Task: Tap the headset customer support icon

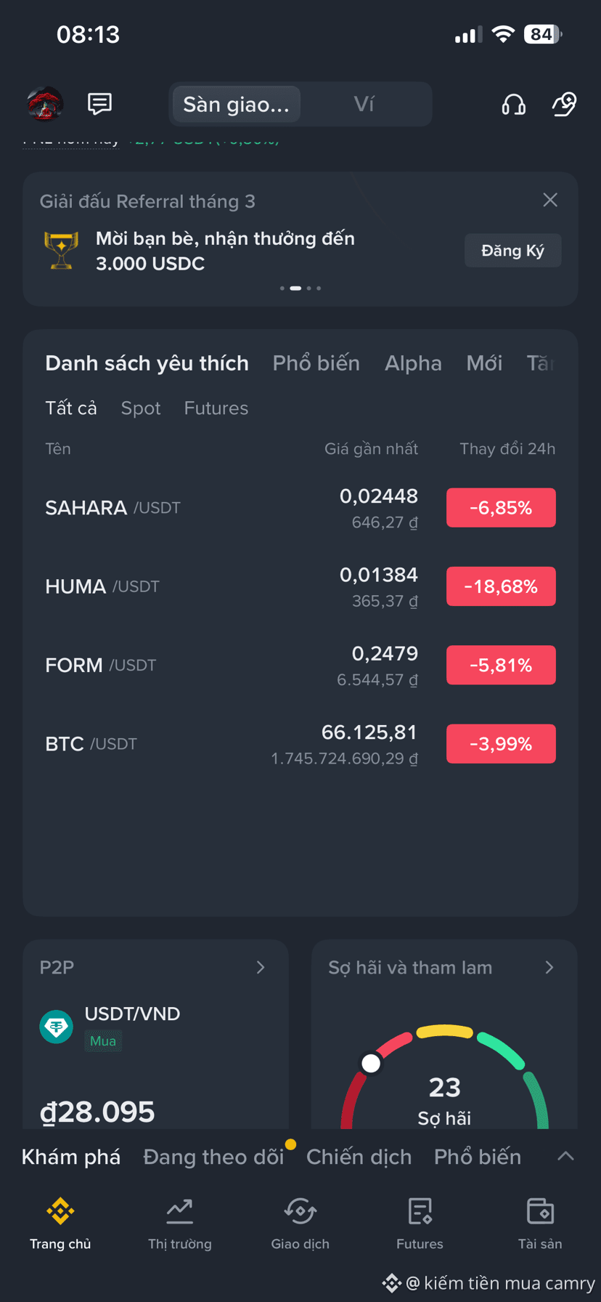Action: pos(514,104)
